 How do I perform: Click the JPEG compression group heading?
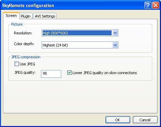(x=26, y=57)
